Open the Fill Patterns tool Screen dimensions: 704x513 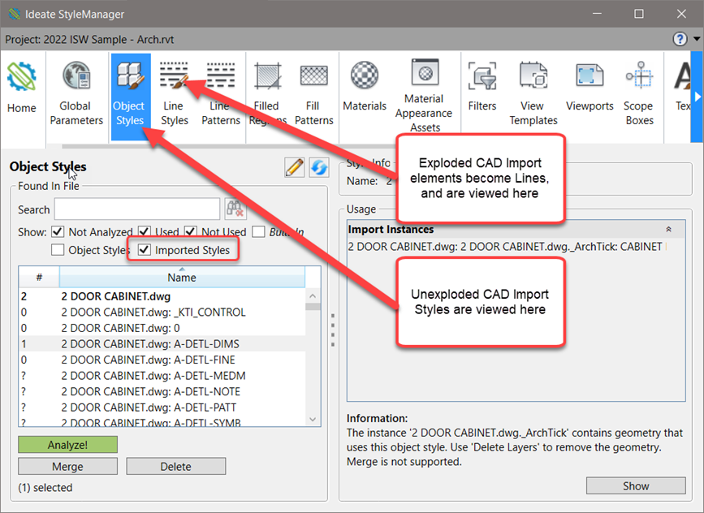[314, 94]
